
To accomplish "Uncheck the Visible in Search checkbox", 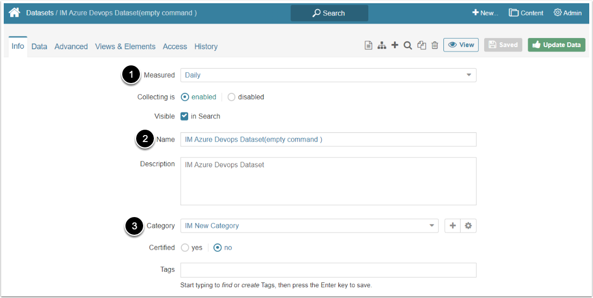I will (184, 116).
